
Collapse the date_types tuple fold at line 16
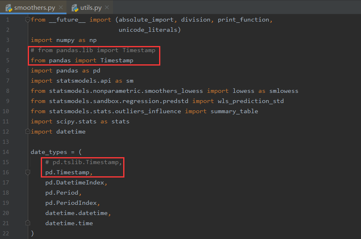coord(28,172)
